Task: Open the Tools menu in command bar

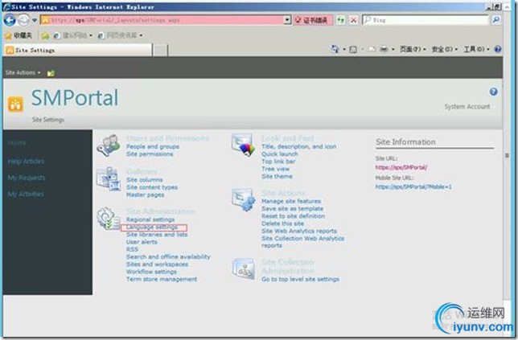Action: (476, 50)
